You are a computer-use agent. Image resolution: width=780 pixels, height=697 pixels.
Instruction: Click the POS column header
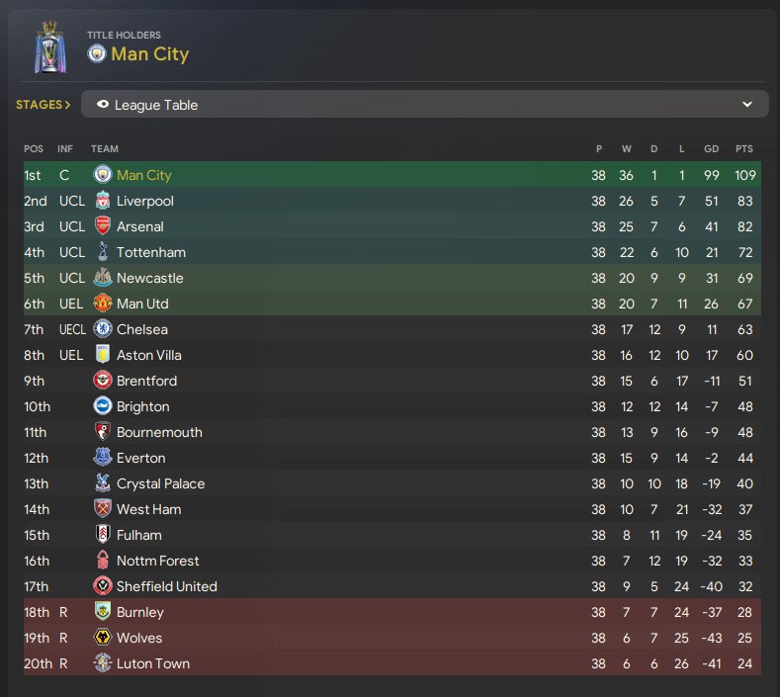pyautogui.click(x=34, y=149)
